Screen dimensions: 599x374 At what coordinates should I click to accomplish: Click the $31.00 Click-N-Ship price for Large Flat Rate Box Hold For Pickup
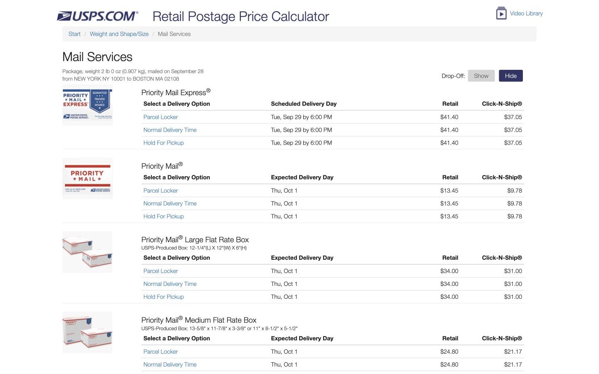point(513,297)
